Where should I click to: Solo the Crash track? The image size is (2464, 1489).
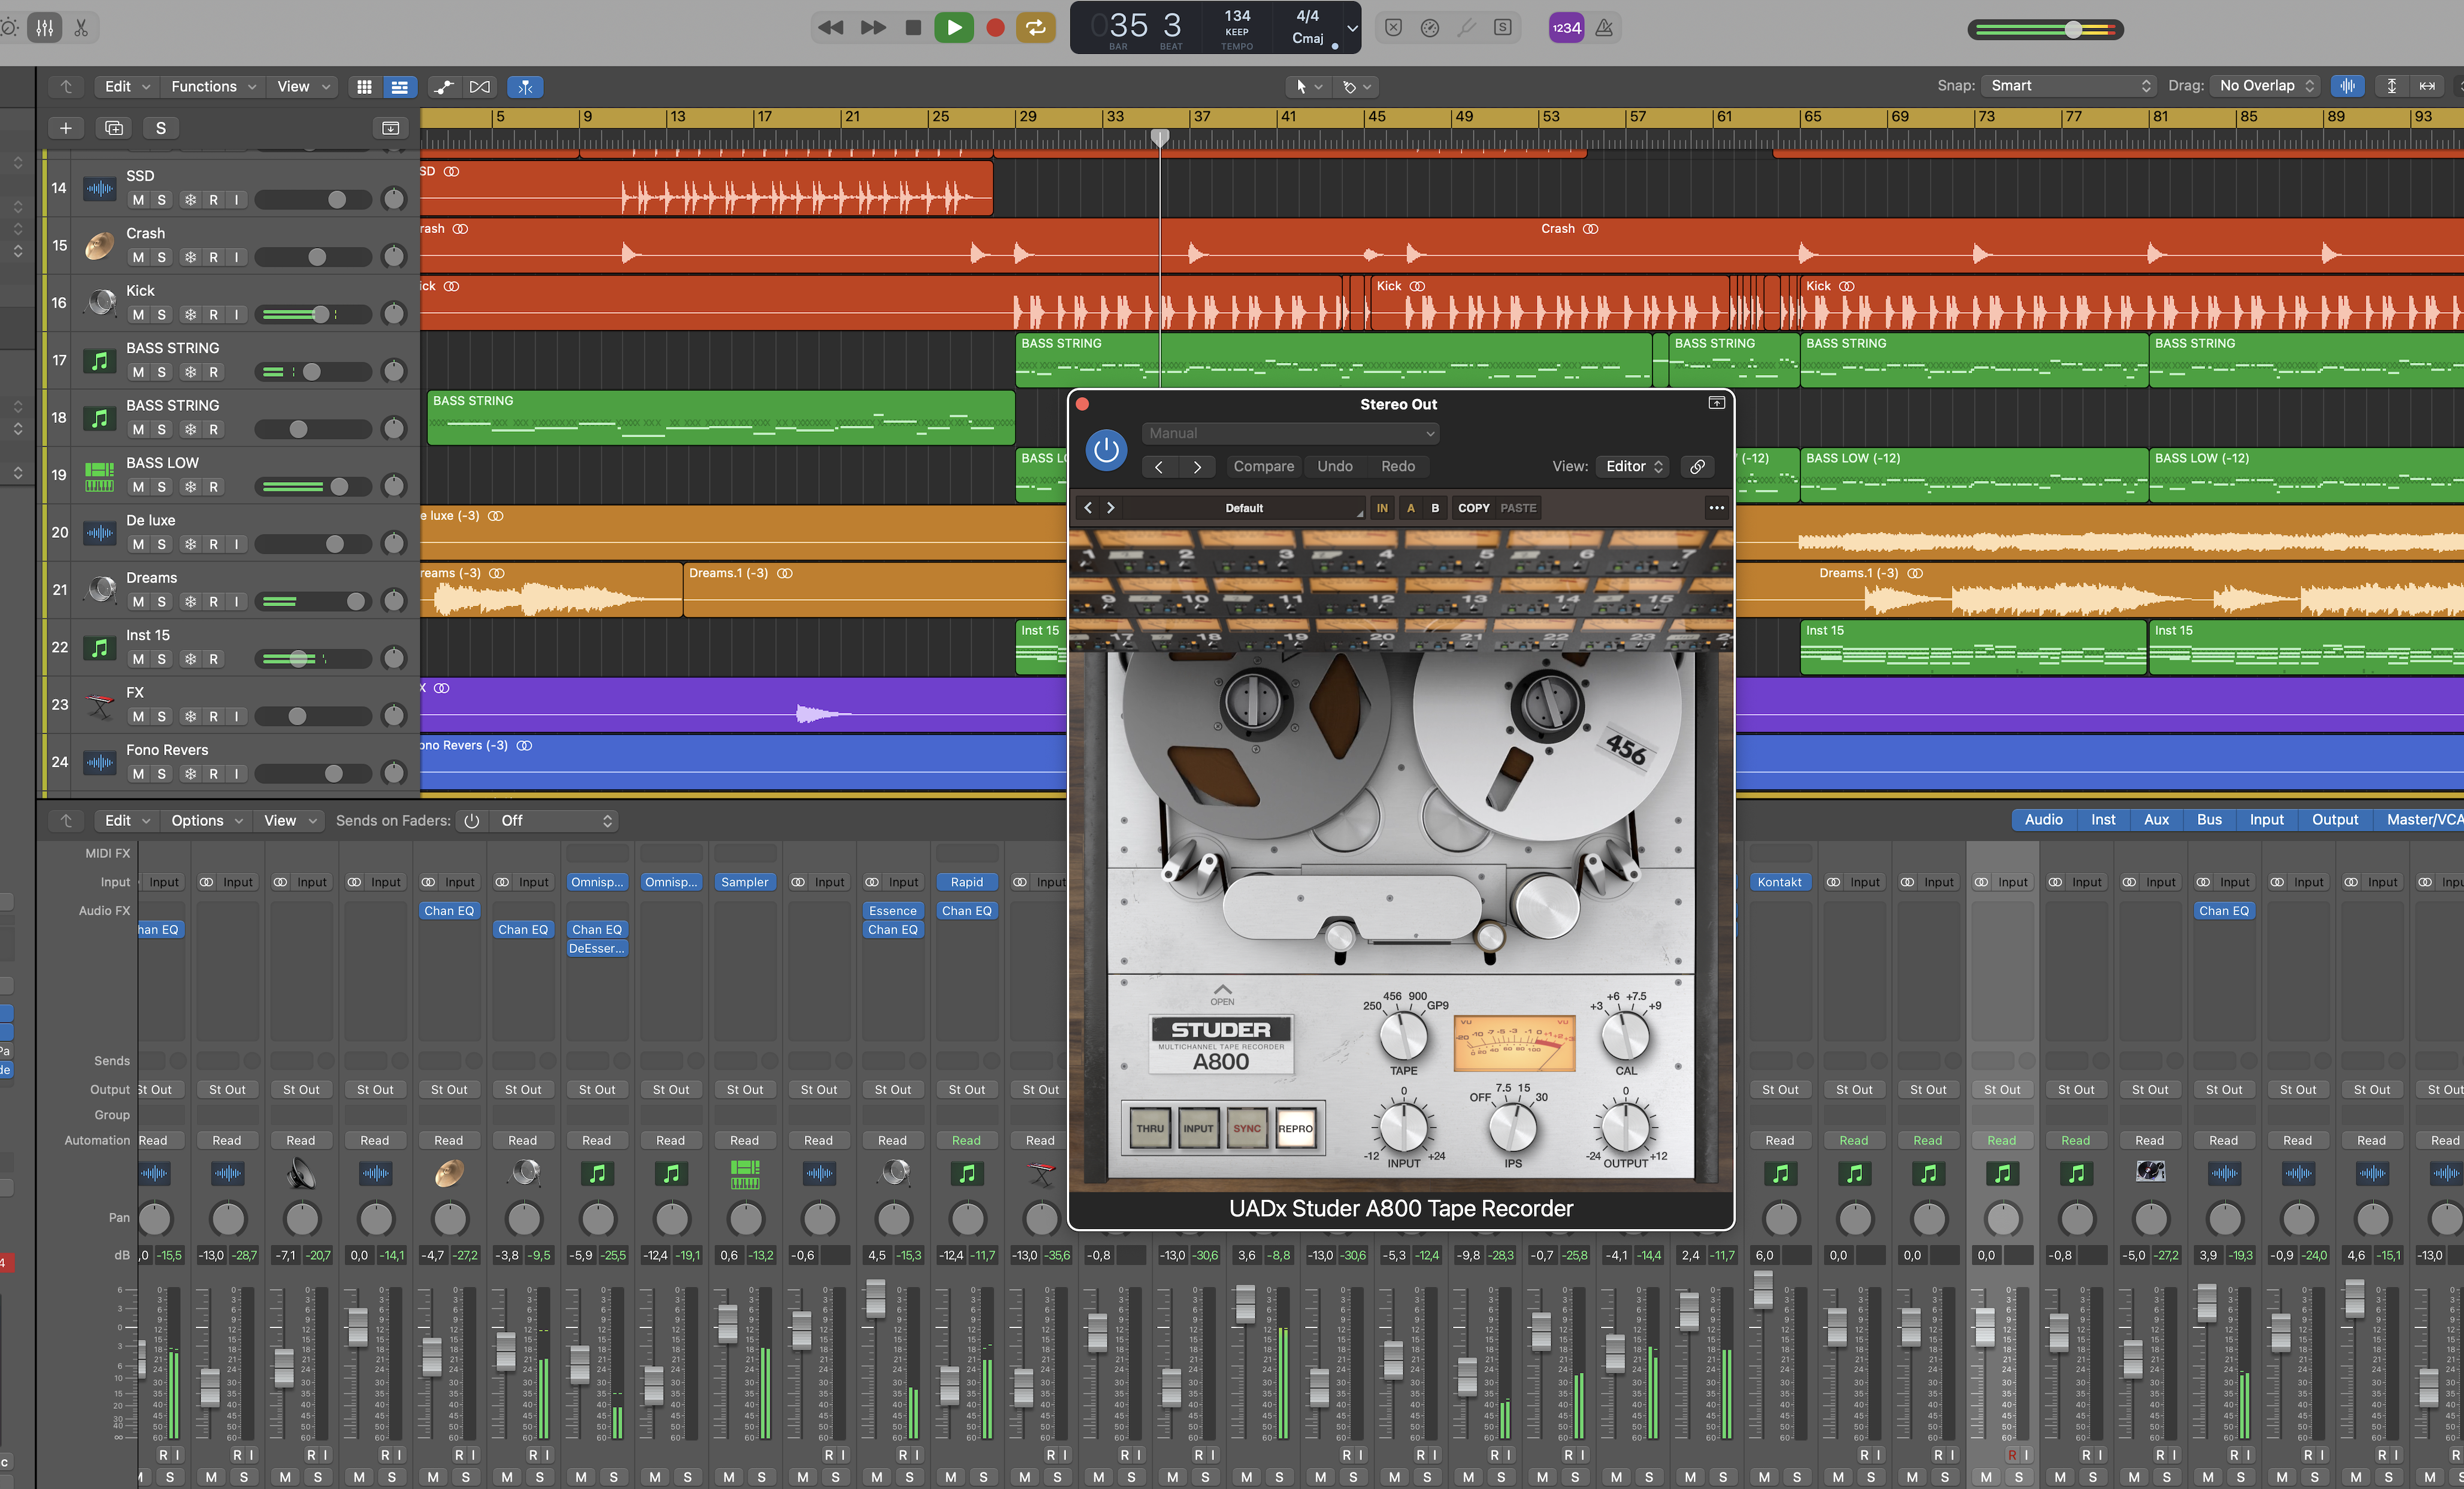coord(162,257)
